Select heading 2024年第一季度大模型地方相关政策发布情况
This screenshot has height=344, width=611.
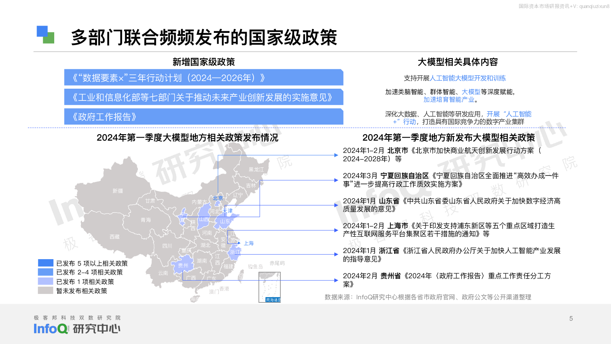187,138
